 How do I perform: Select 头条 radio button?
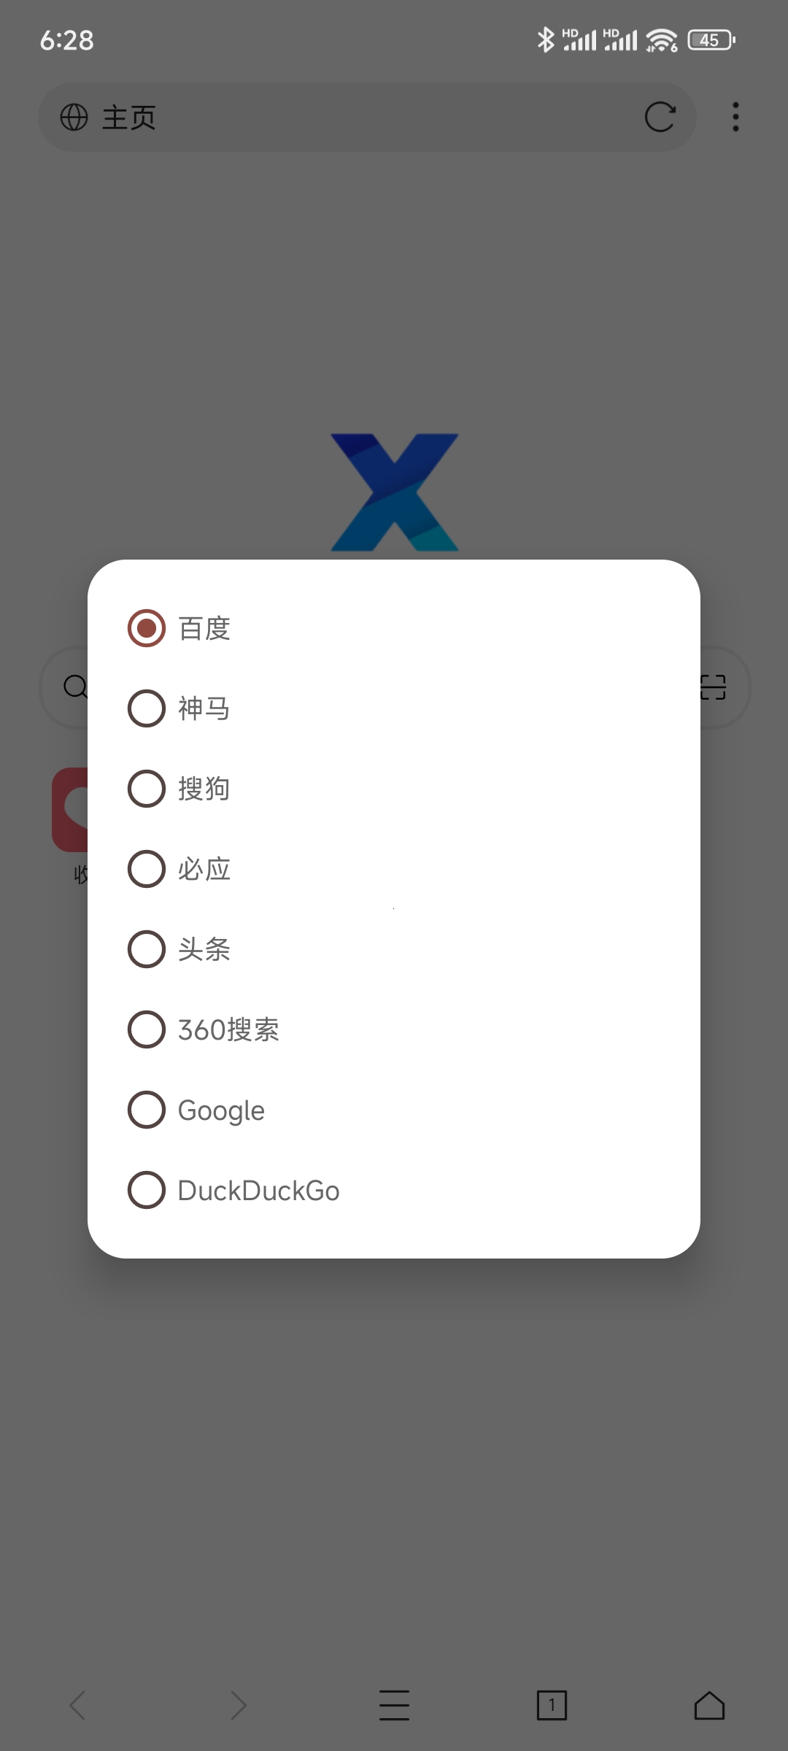(147, 949)
